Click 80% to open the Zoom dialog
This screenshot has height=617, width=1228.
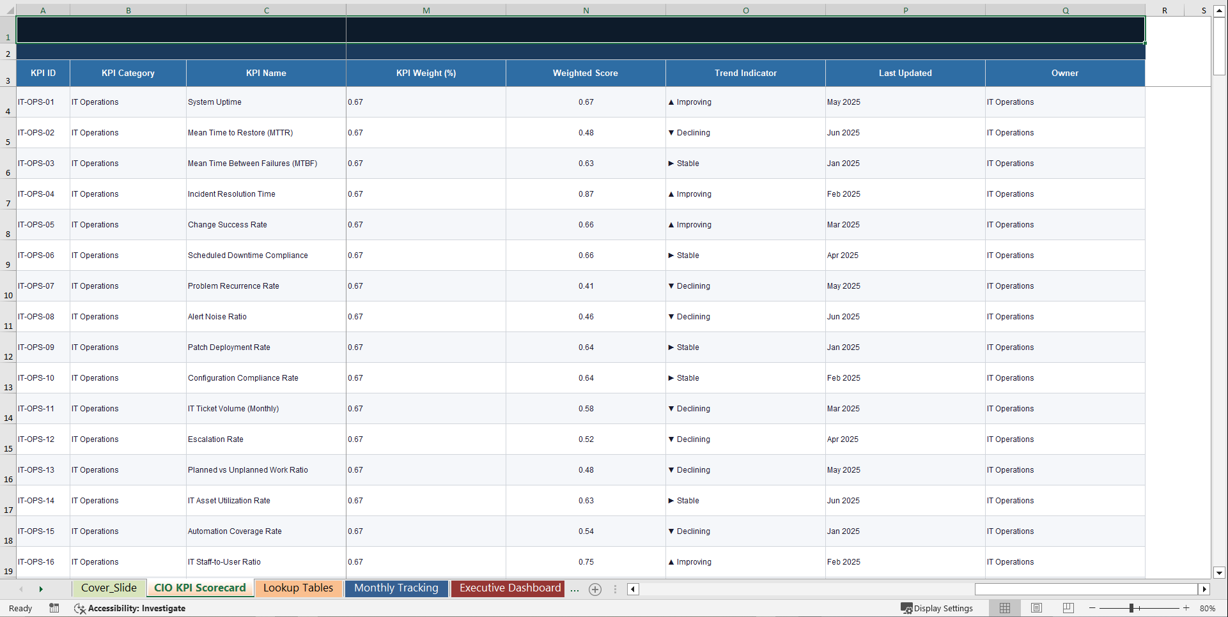[1208, 608]
